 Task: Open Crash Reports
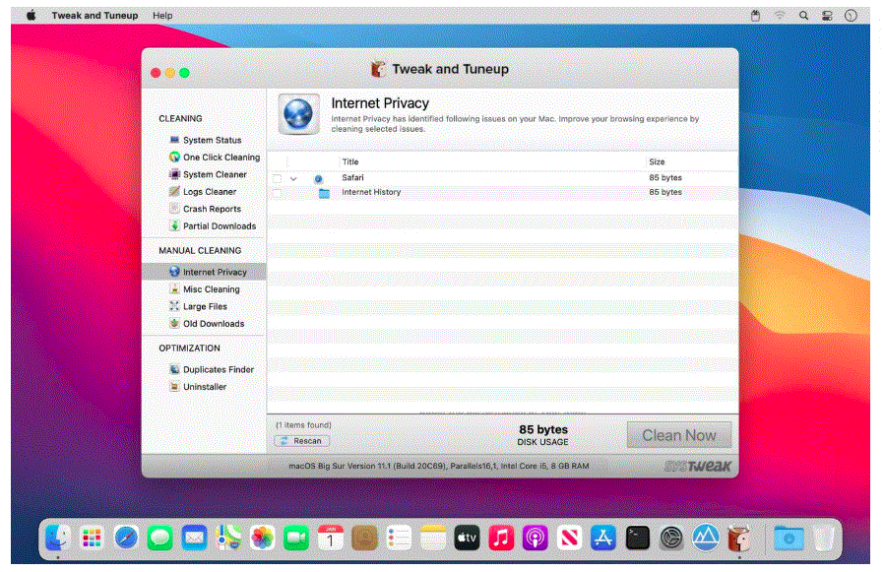(x=205, y=209)
